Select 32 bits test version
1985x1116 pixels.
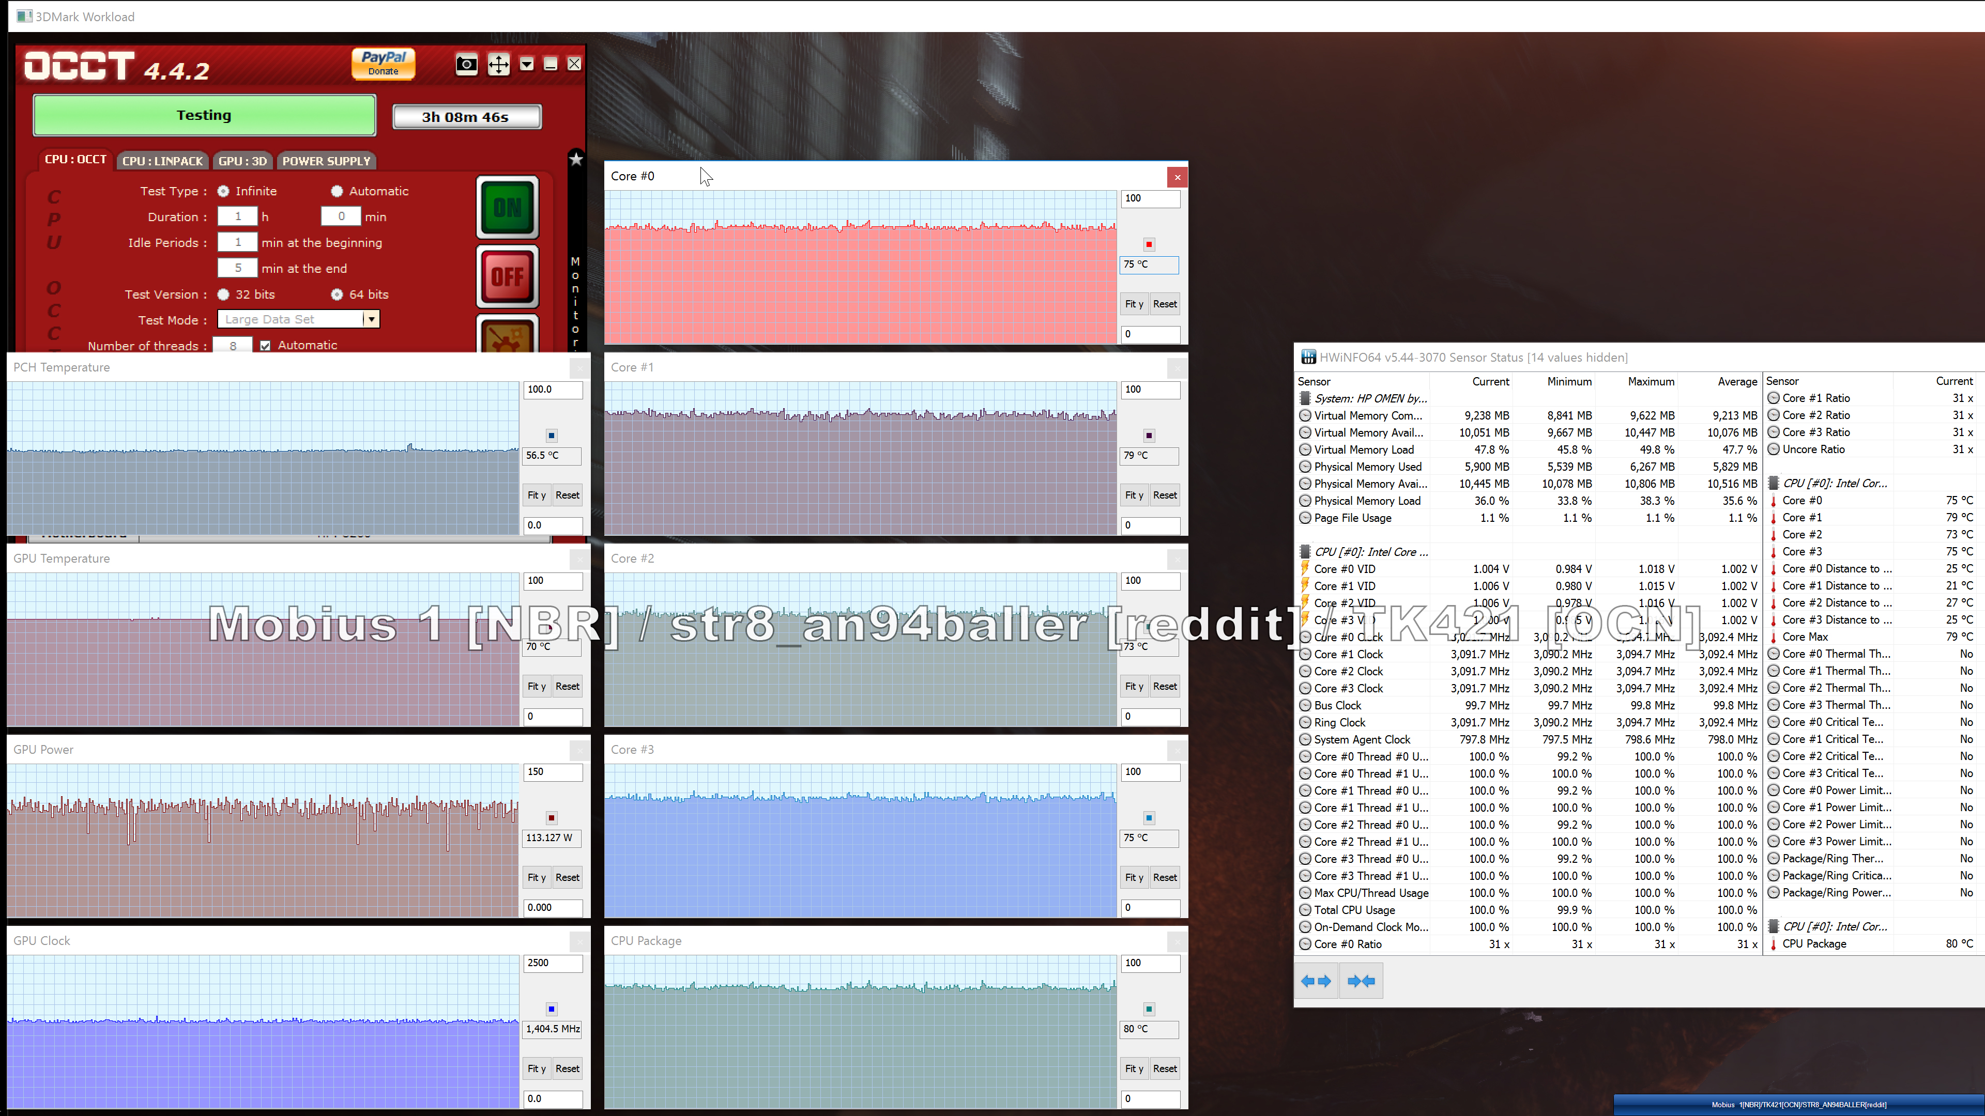223,294
